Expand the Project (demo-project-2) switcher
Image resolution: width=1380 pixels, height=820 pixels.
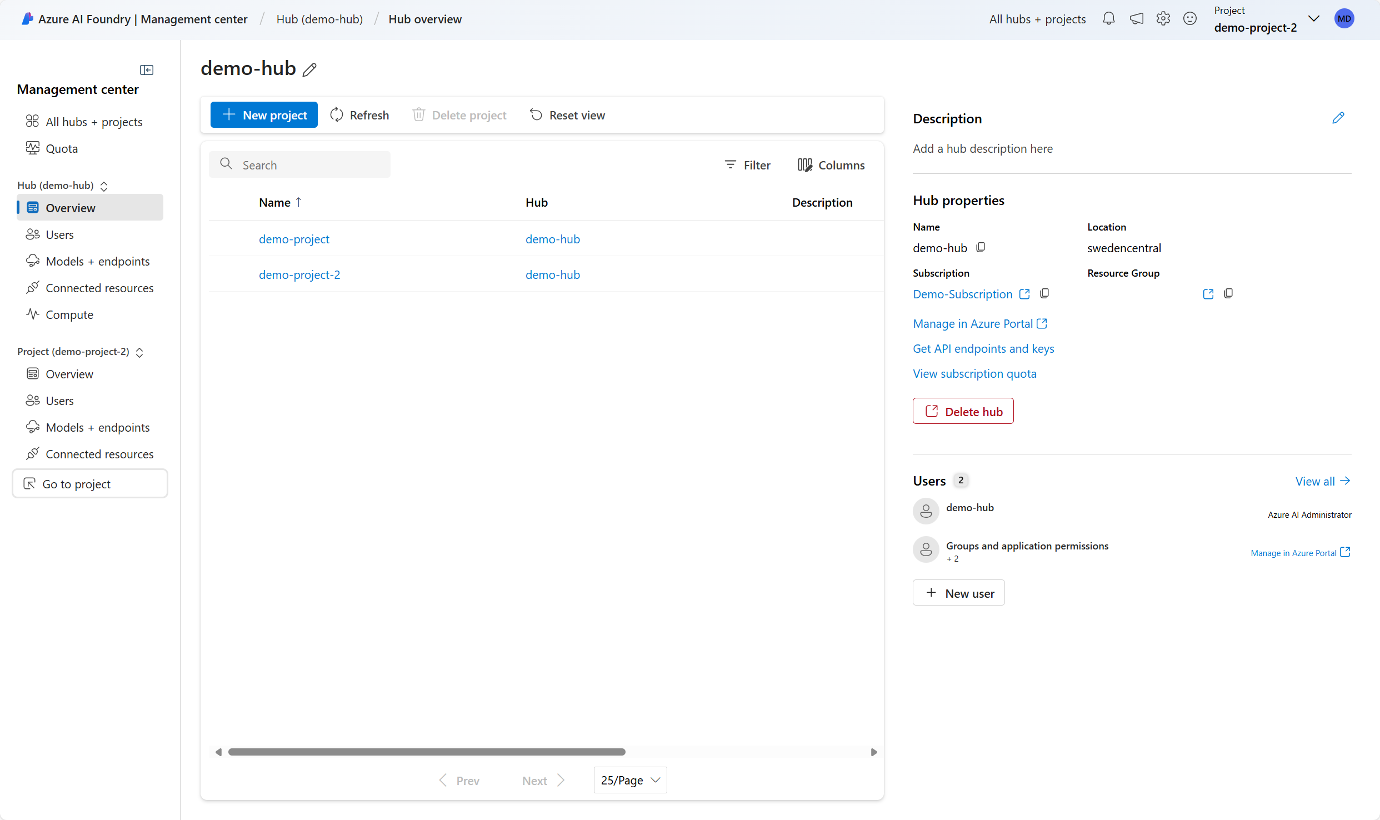point(139,352)
